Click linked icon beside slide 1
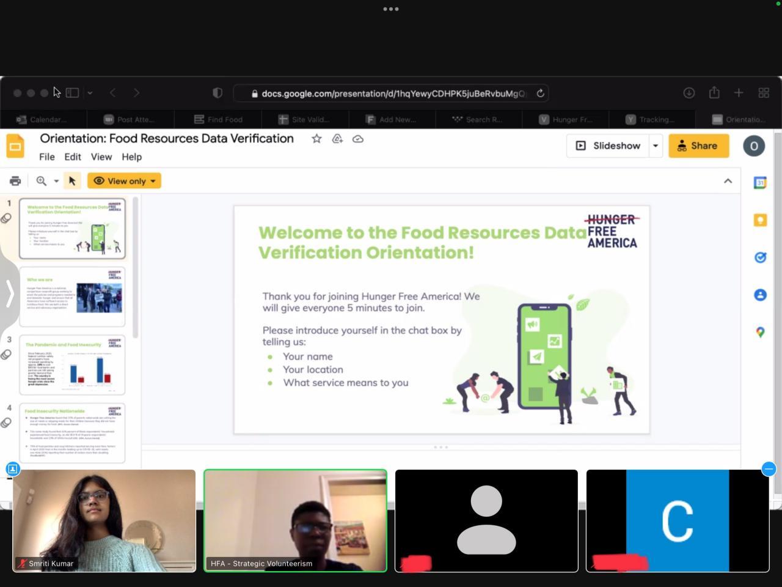The image size is (782, 587). (x=6, y=218)
